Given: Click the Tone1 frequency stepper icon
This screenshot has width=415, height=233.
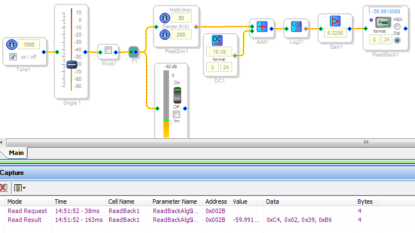Looking at the screenshot, I should 12,44.
